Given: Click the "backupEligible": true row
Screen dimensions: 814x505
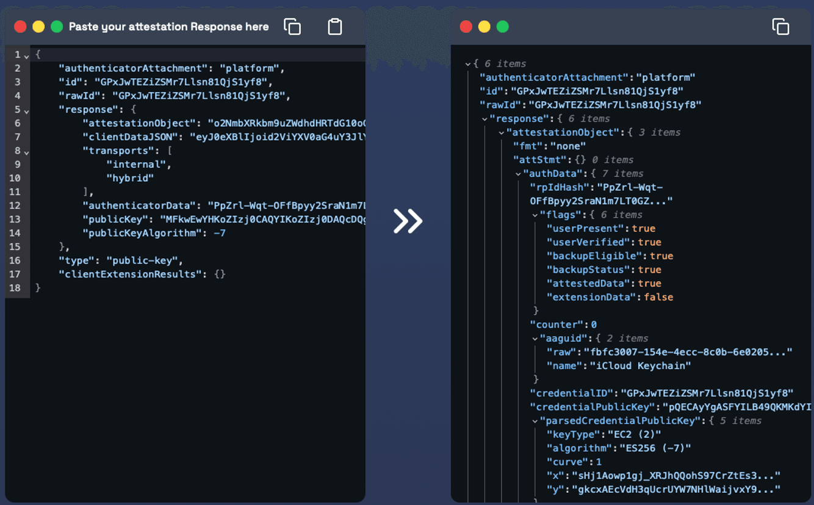Looking at the screenshot, I should pos(610,256).
